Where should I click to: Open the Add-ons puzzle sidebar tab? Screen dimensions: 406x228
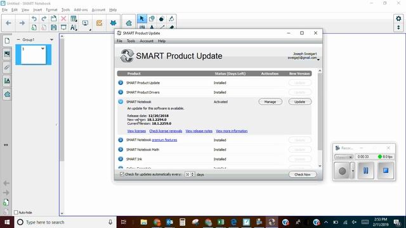pyautogui.click(x=7, y=94)
